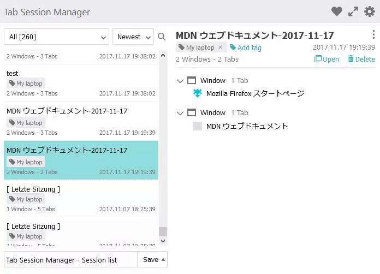Click the search magnifier icon

pos(162,37)
